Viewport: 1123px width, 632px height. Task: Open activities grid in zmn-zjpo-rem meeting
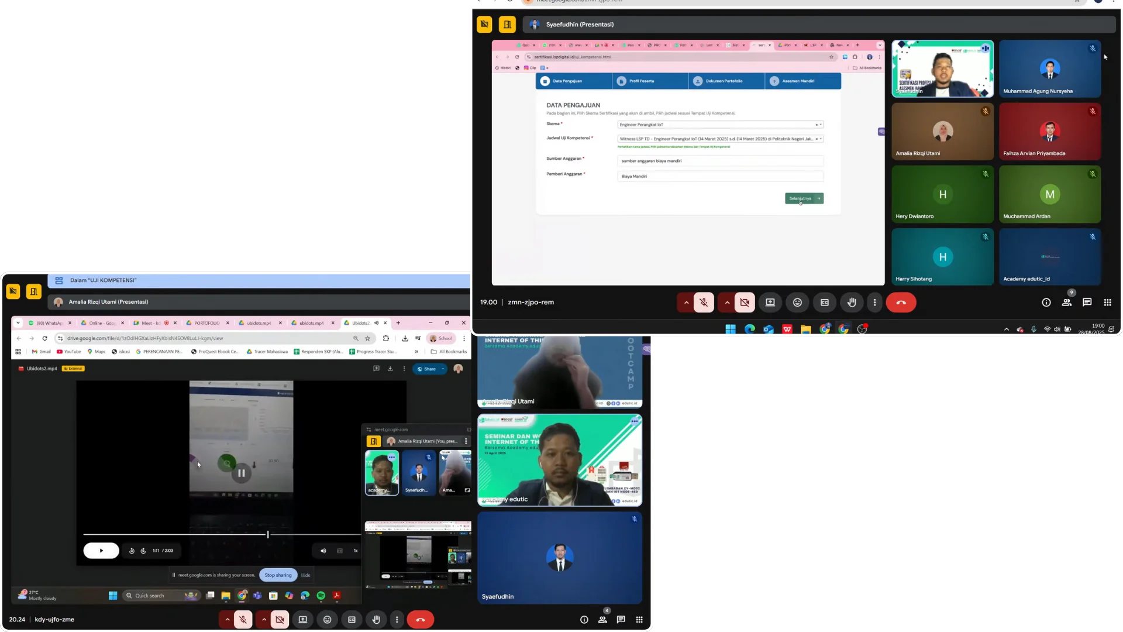coord(1107,303)
